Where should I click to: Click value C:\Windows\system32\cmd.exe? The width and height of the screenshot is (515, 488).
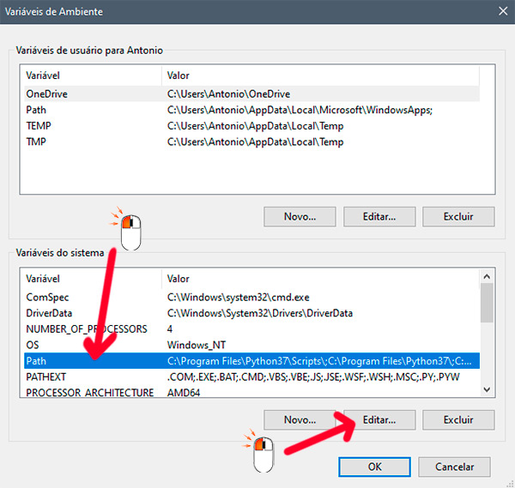[238, 298]
